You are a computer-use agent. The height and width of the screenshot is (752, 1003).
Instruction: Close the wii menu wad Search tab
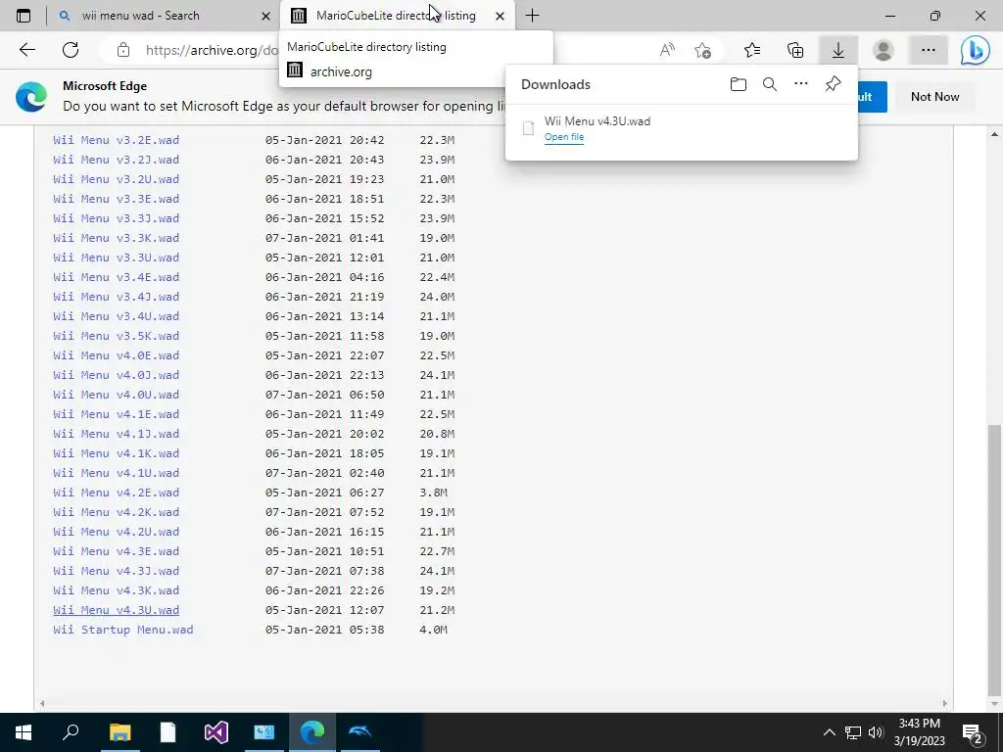[x=266, y=16]
